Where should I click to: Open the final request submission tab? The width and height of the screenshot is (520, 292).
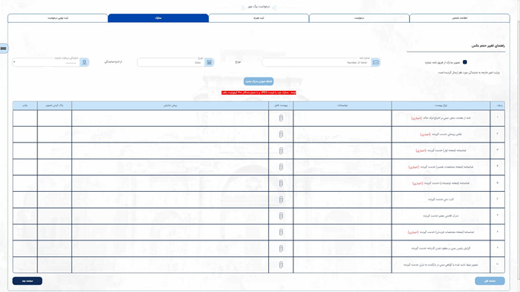coord(58,18)
